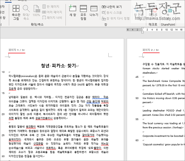The height and width of the screenshot is (161, 185).
Task: Click the line starting 'Copycat cosmetics'
Action: [164, 145]
